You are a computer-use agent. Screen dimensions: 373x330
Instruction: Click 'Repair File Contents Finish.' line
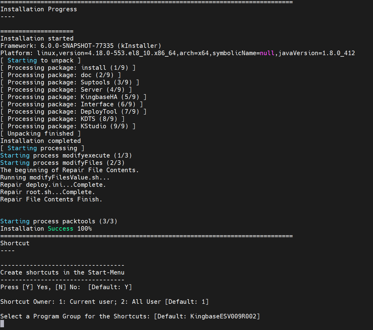52,199
